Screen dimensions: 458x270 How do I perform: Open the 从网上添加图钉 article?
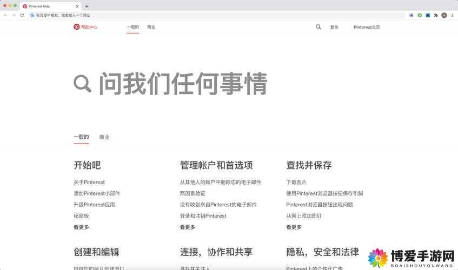pyautogui.click(x=304, y=216)
